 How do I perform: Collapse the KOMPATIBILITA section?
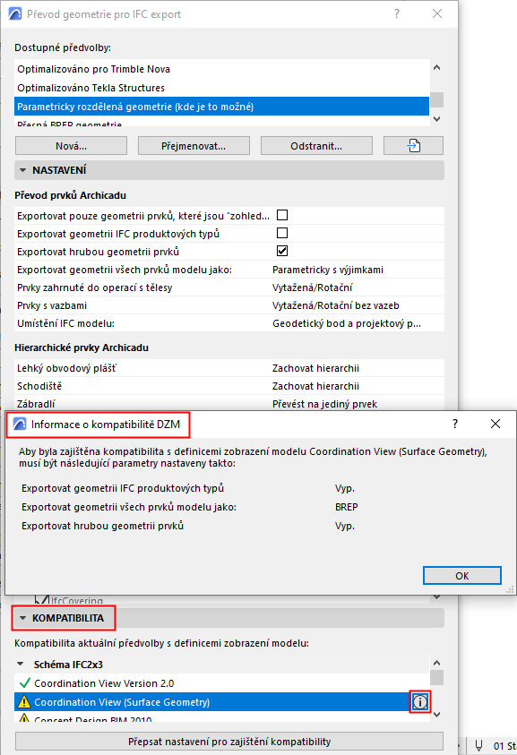pyautogui.click(x=22, y=618)
